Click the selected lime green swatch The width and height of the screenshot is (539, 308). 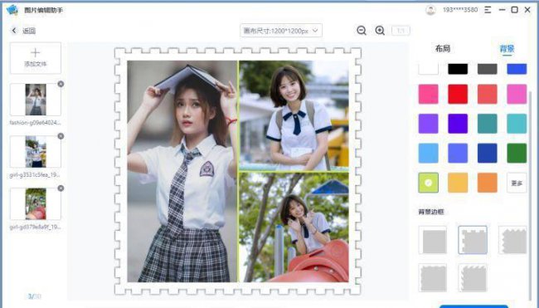[x=429, y=183]
